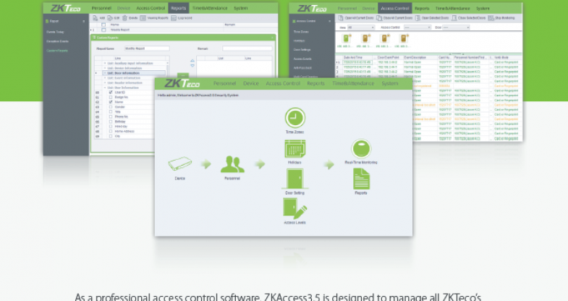Select the Access Levels icon
This screenshot has width=568, height=301.
(x=294, y=208)
